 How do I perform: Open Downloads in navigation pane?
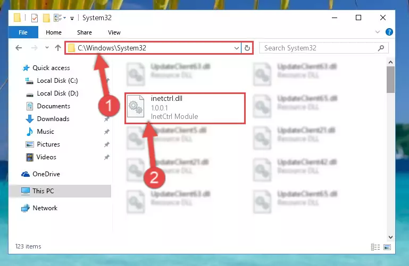click(53, 119)
